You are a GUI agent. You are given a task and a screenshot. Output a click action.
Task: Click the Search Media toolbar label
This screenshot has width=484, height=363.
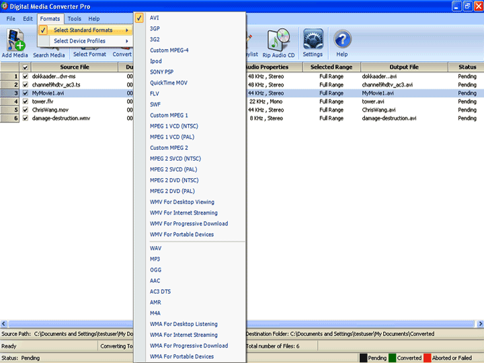pos(49,55)
